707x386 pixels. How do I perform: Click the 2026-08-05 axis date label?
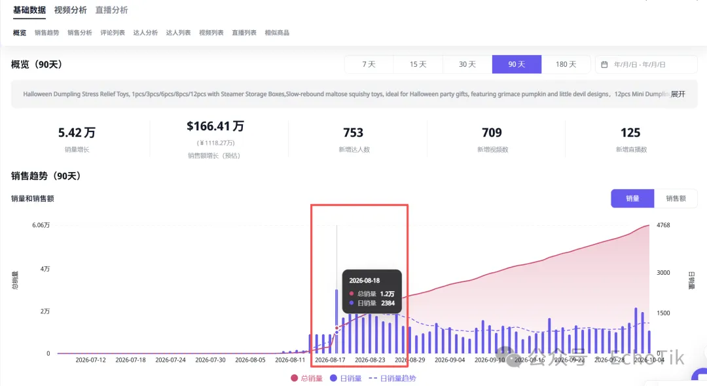(250, 360)
